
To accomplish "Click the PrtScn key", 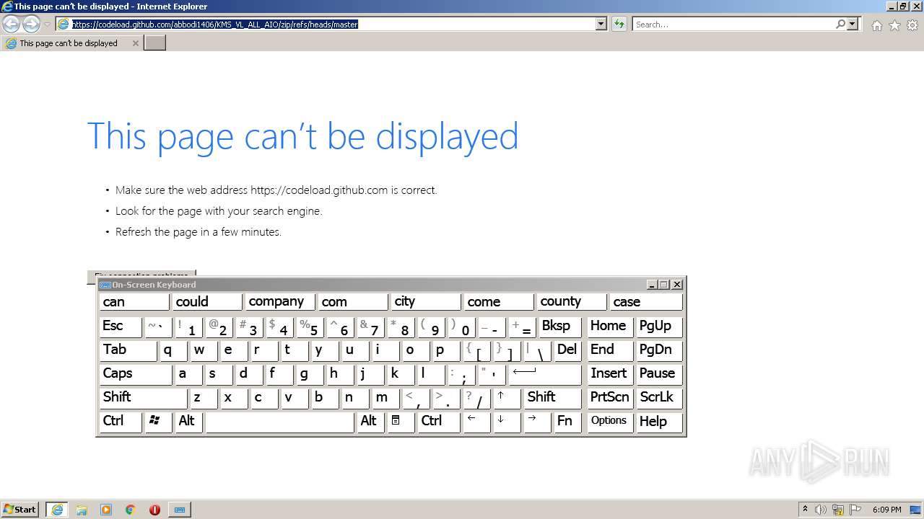I will [610, 398].
